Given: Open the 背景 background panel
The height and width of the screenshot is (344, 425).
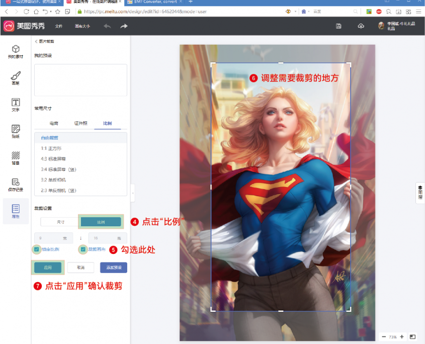Looking at the screenshot, I should click(16, 158).
